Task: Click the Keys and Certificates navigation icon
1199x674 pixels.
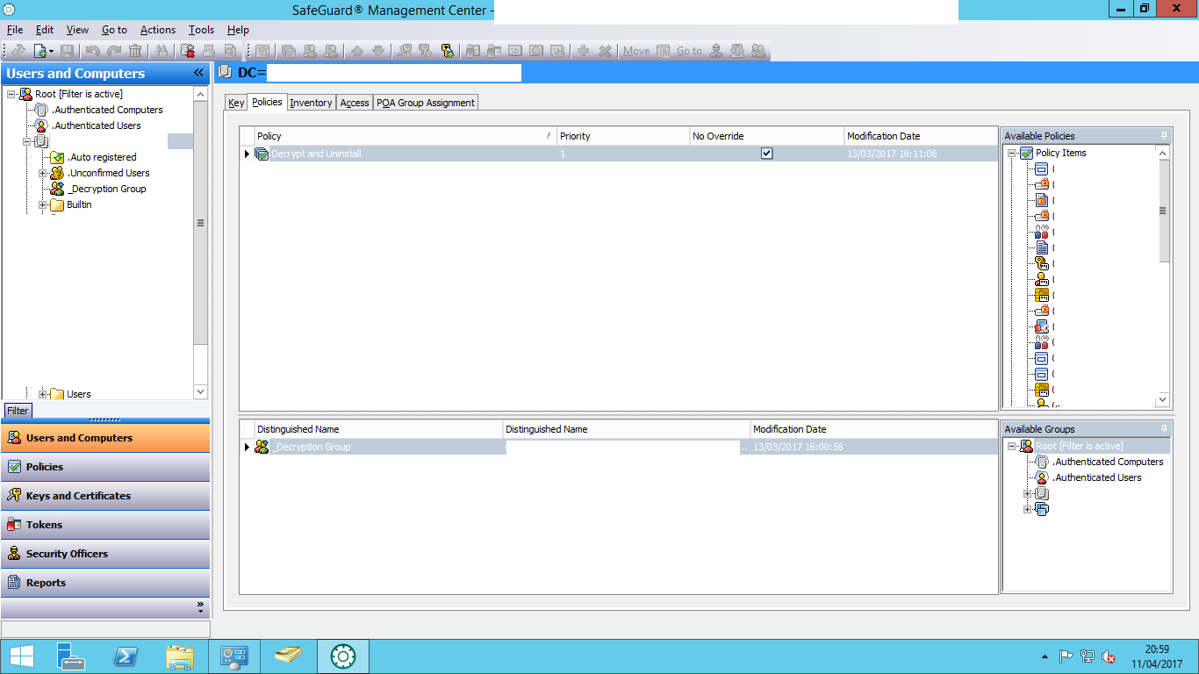Action: click(x=13, y=495)
